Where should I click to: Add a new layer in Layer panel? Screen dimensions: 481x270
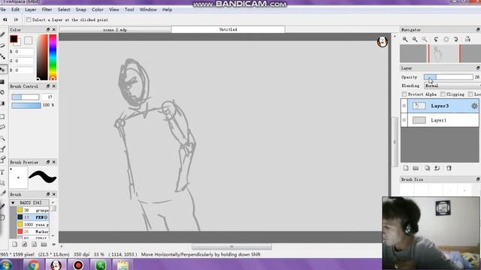pos(406,168)
